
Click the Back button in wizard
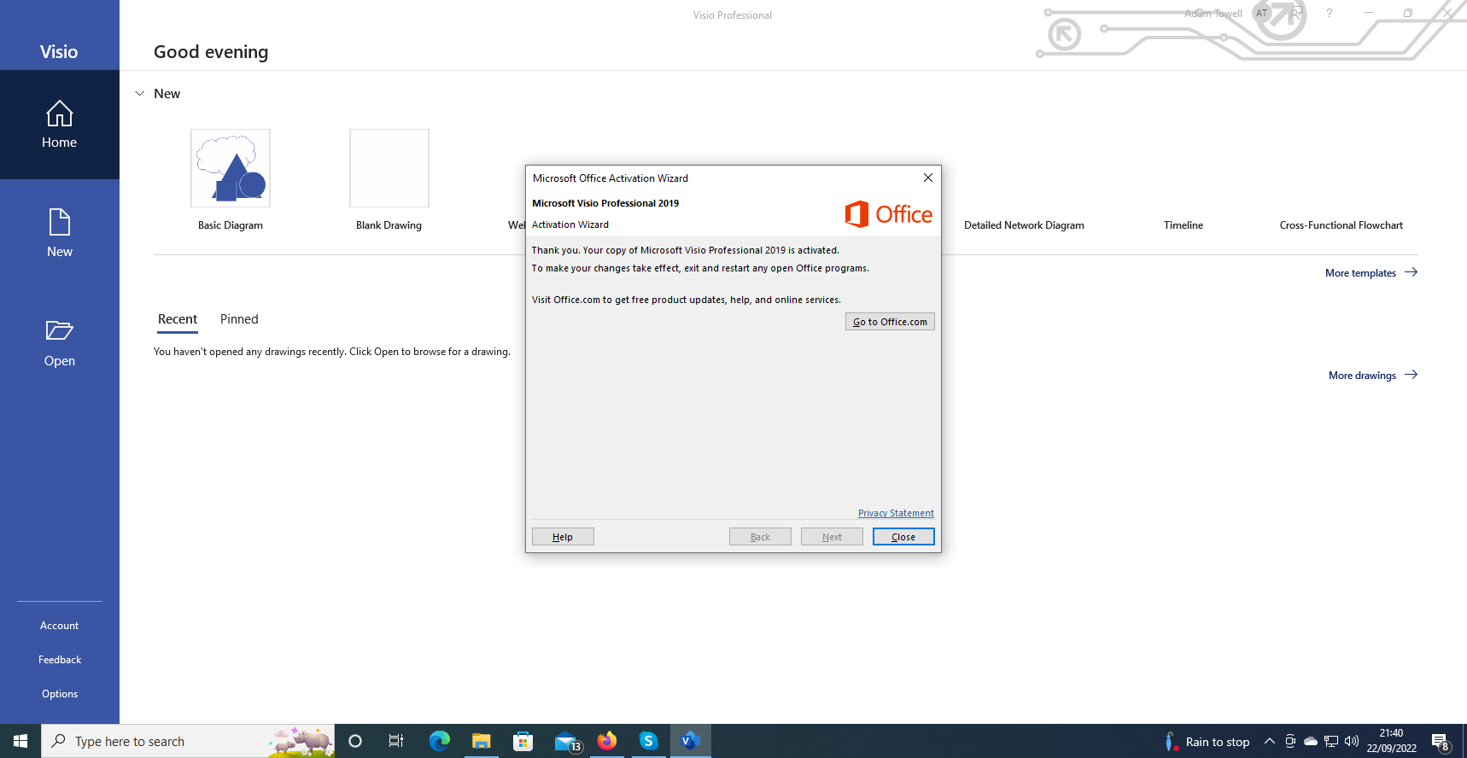click(x=760, y=537)
